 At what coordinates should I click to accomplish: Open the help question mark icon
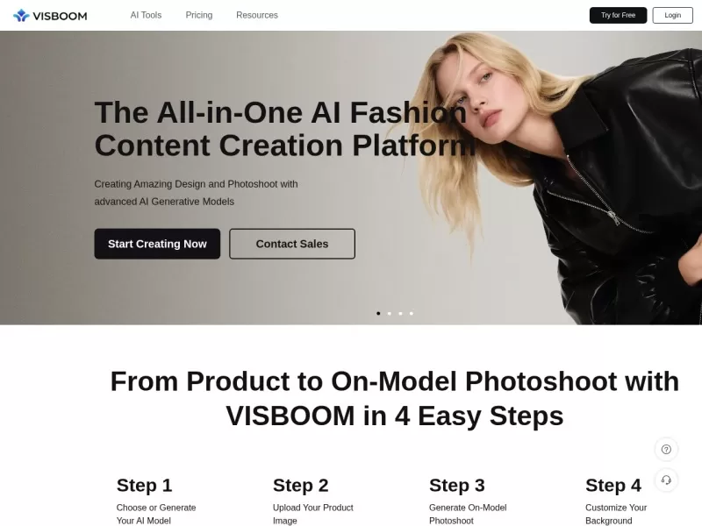coord(666,449)
